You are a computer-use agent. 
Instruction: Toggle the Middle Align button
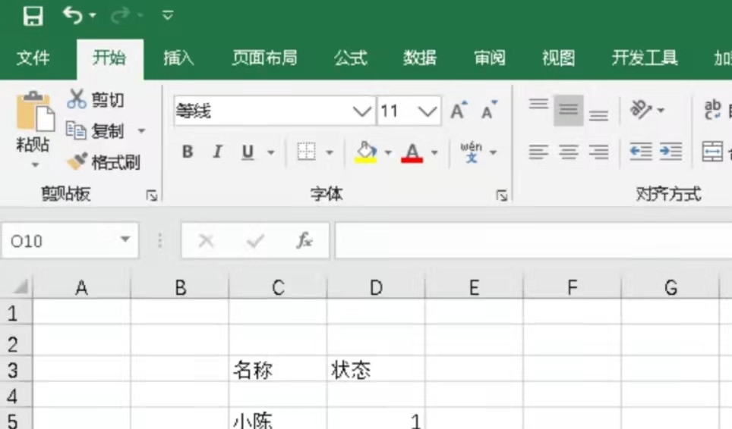click(x=568, y=111)
